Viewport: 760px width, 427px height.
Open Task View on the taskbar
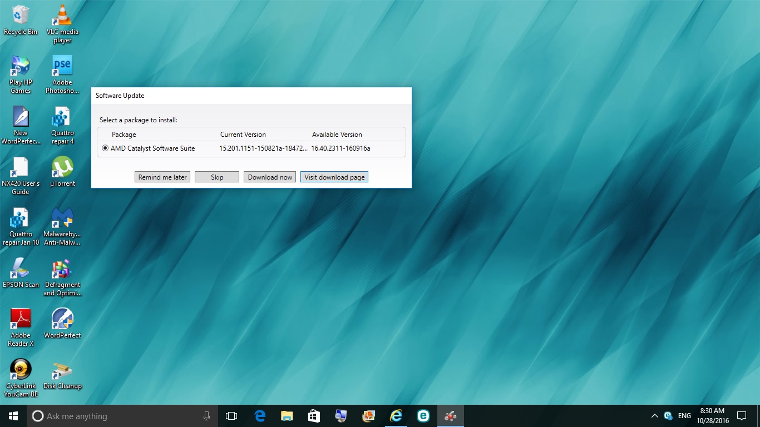(x=231, y=416)
